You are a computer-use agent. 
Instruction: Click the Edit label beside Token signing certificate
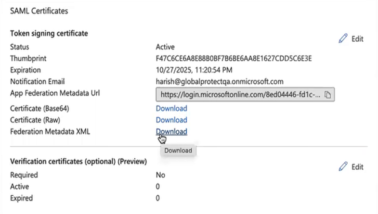tap(357, 39)
